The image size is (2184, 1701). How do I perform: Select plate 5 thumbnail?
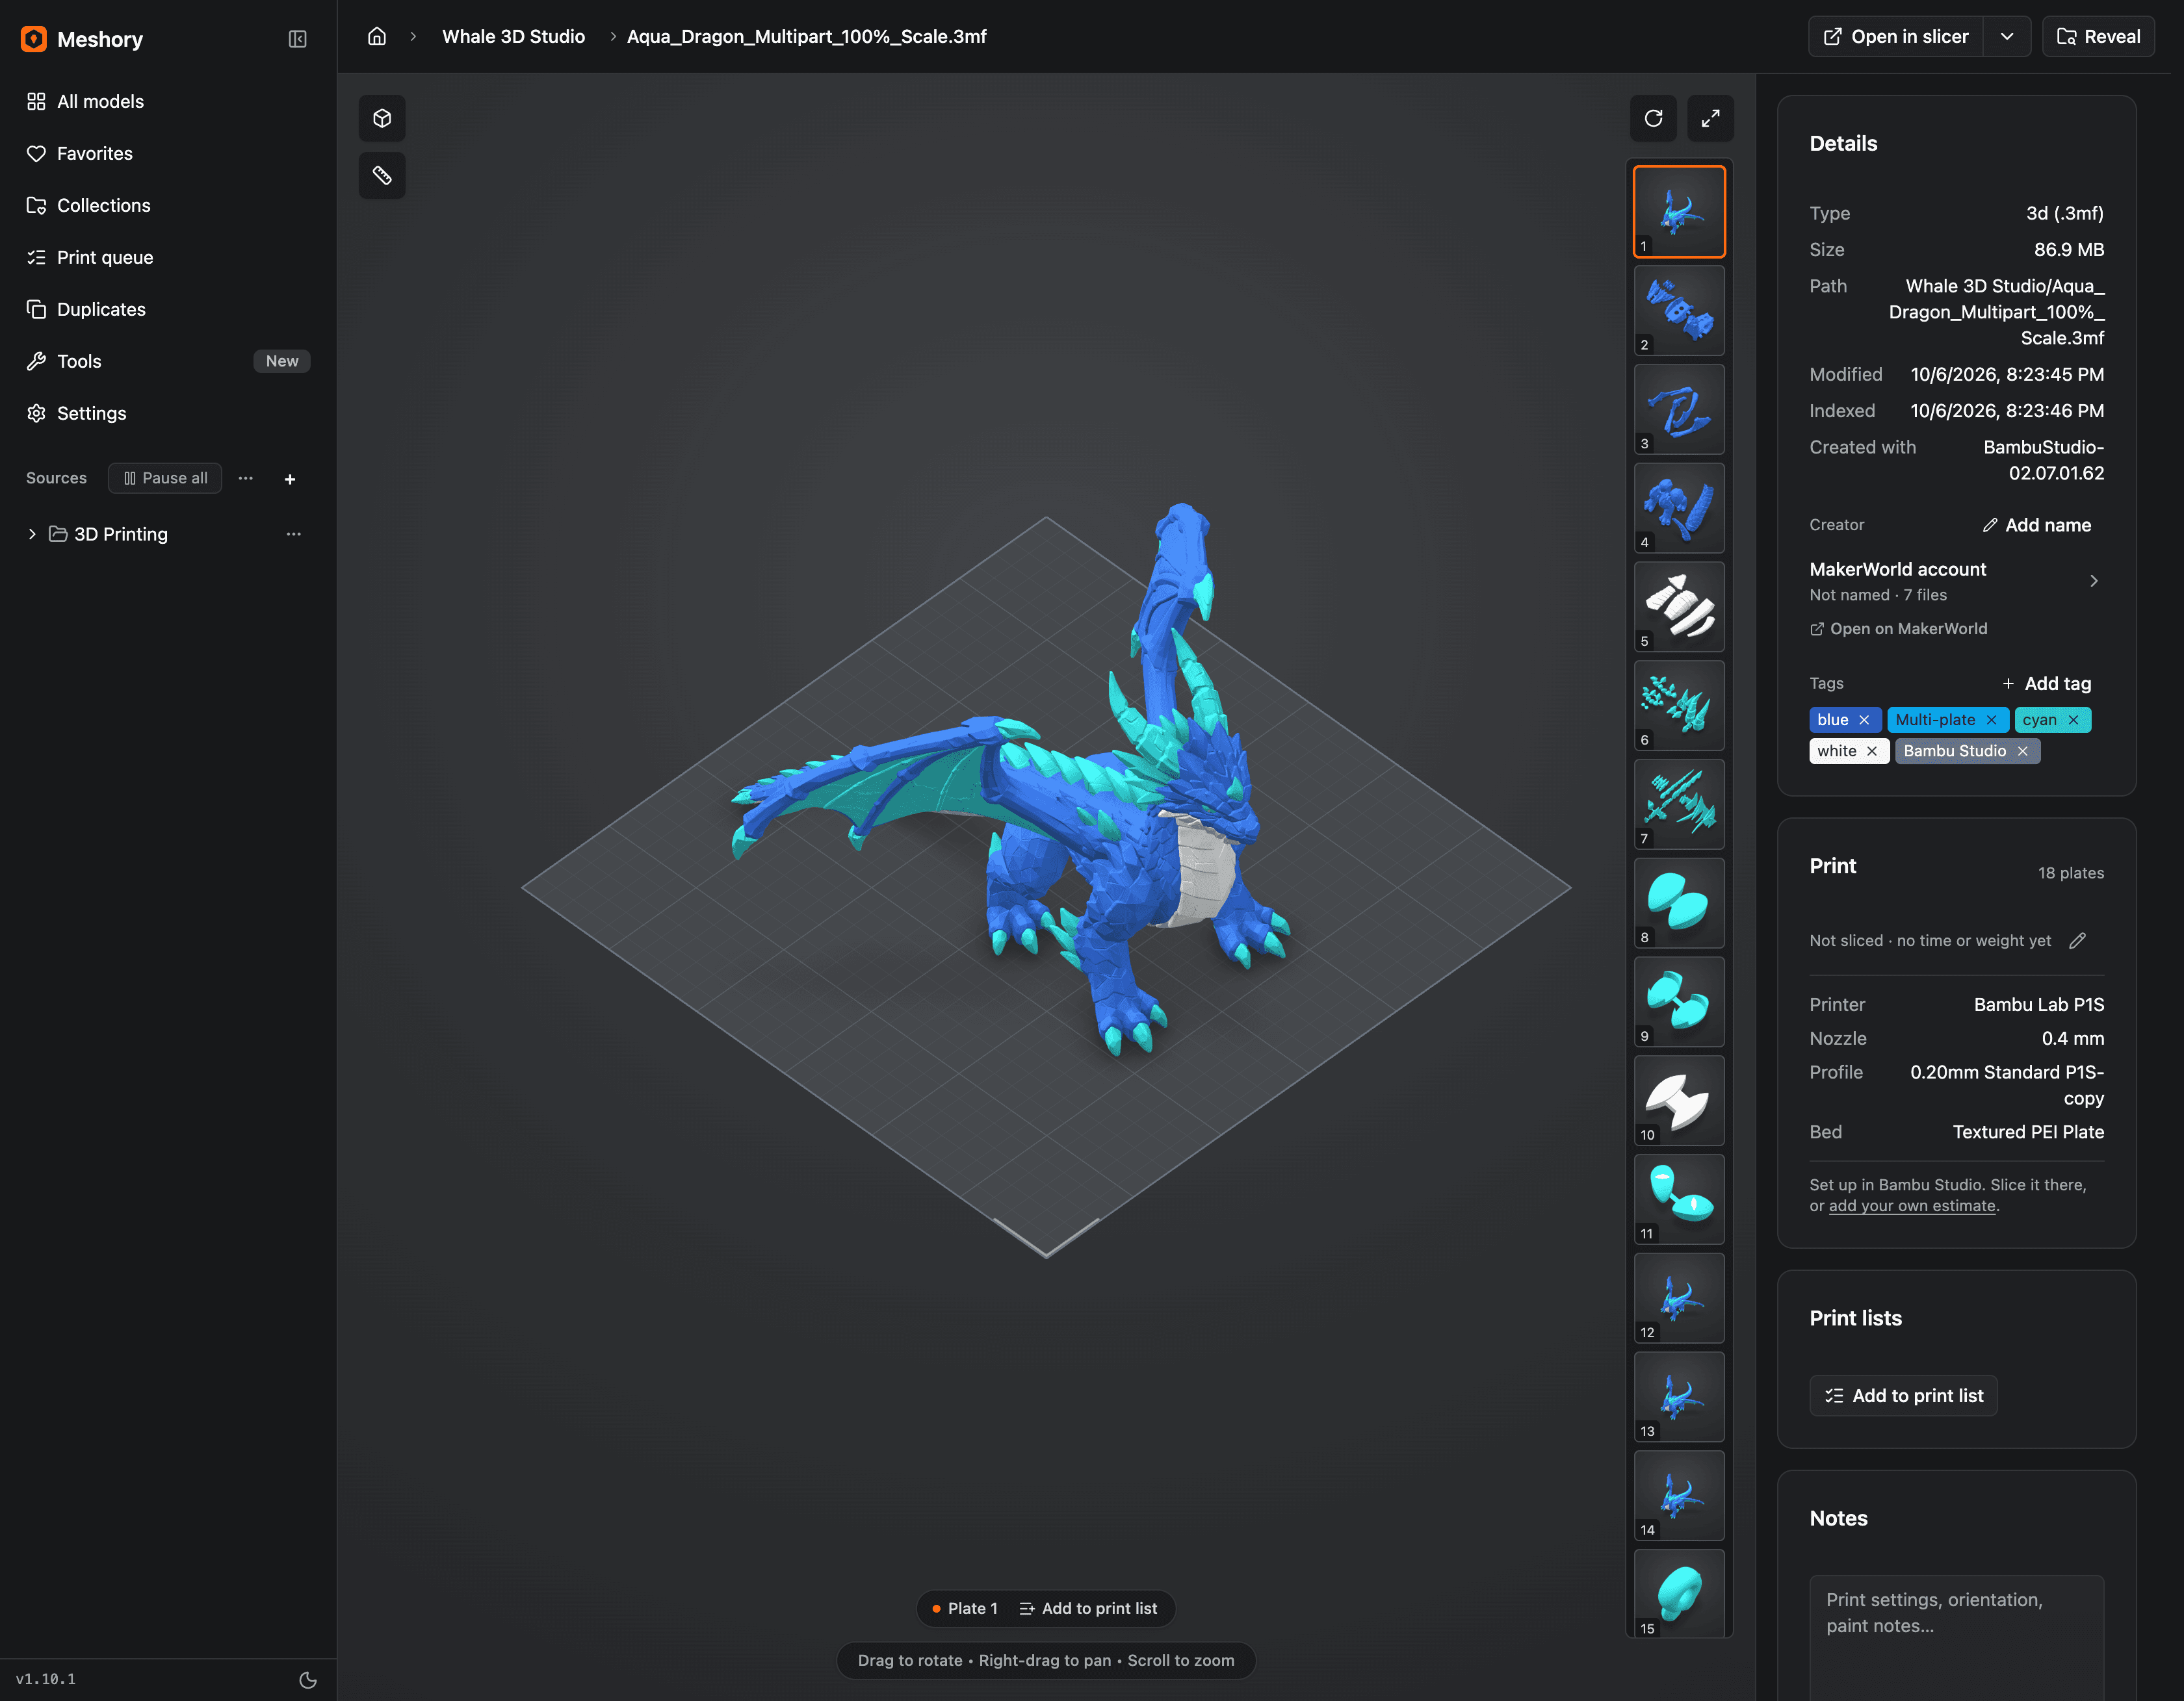1679,607
